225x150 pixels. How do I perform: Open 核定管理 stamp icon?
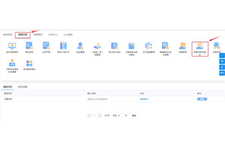tap(80, 46)
